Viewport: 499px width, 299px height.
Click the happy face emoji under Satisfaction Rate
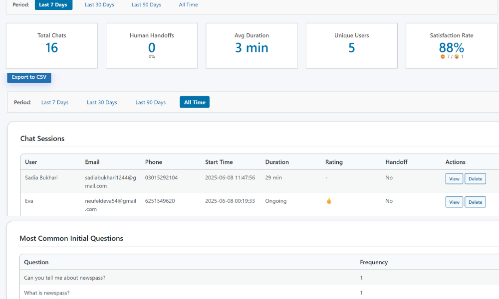click(443, 57)
